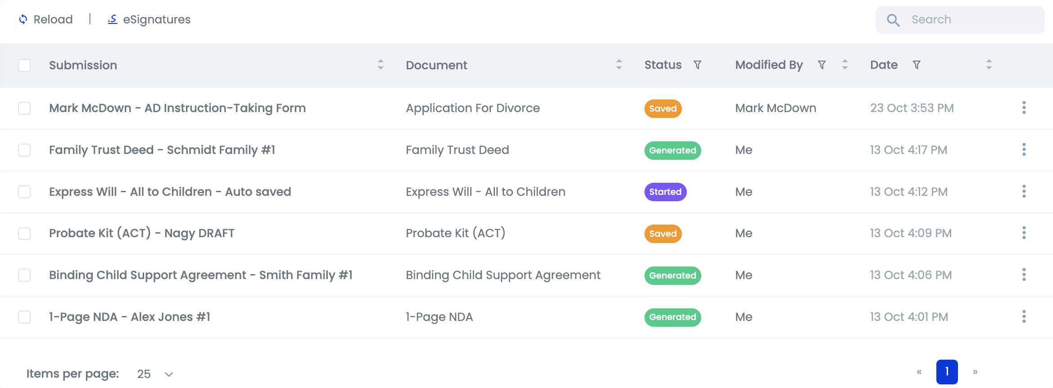Open the Binding Child Support Agreement - Smith Family submission
Screen dimensions: 1053x388
(x=200, y=275)
